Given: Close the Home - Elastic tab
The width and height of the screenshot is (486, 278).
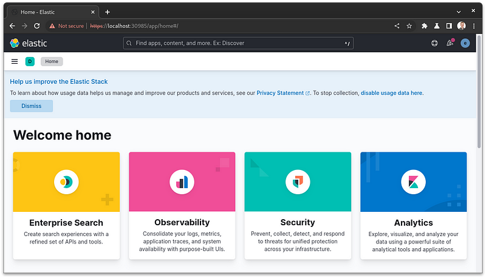Looking at the screenshot, I should pyautogui.click(x=93, y=12).
